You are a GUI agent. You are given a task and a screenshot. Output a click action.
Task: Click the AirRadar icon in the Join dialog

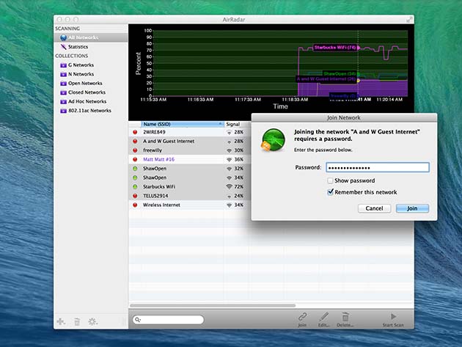coord(273,140)
